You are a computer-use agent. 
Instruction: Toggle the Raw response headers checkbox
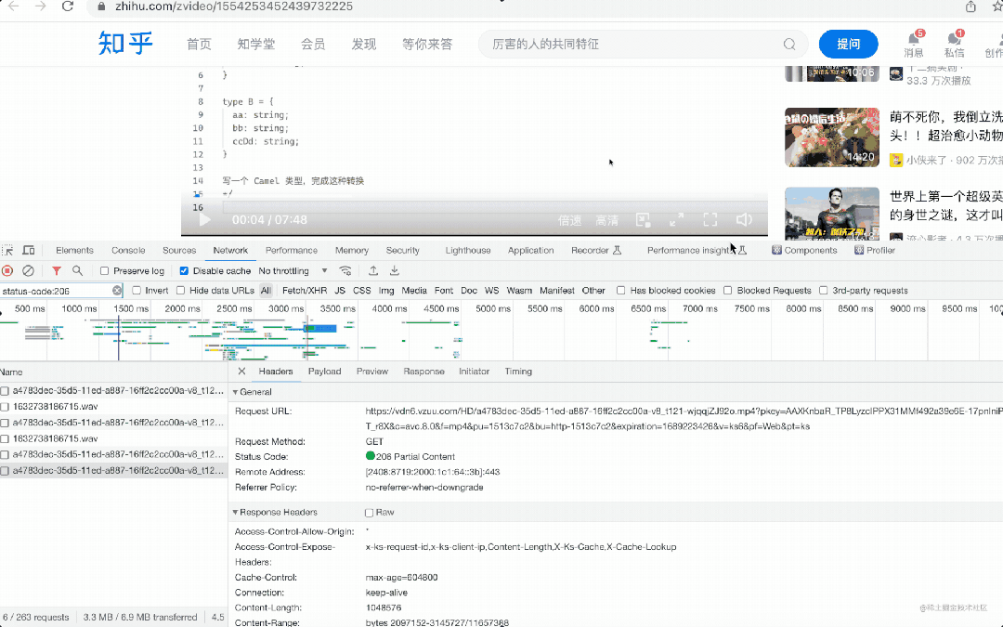(x=369, y=513)
